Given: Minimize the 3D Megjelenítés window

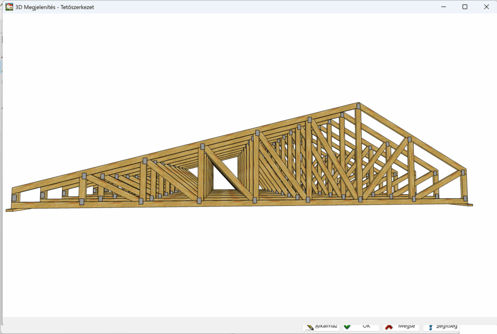Looking at the screenshot, I should tap(443, 7).
